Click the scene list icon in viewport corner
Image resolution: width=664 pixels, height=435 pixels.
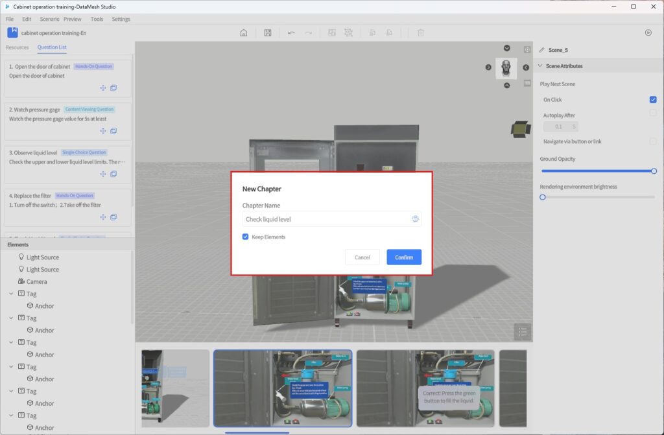point(523,331)
